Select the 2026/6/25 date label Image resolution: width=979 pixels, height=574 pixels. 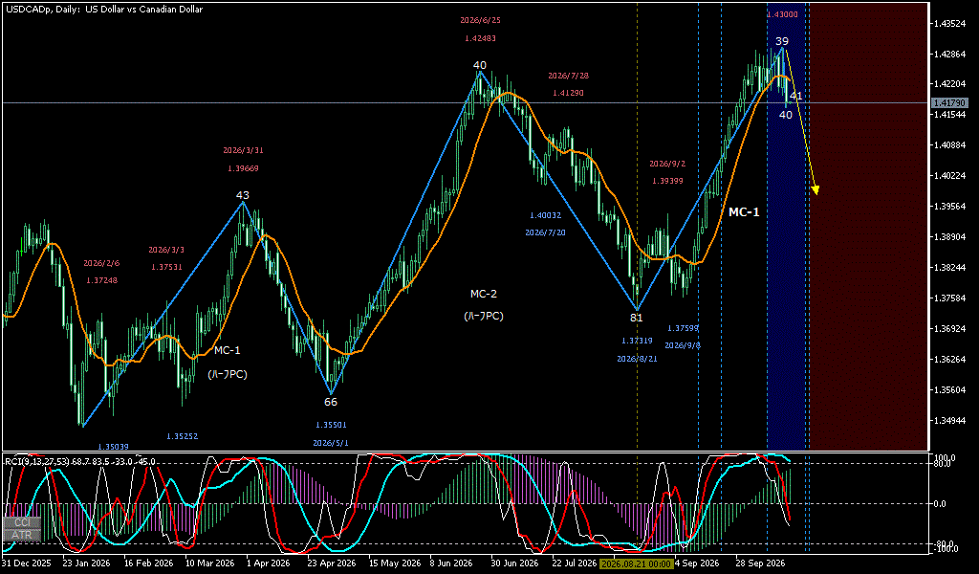(480, 20)
